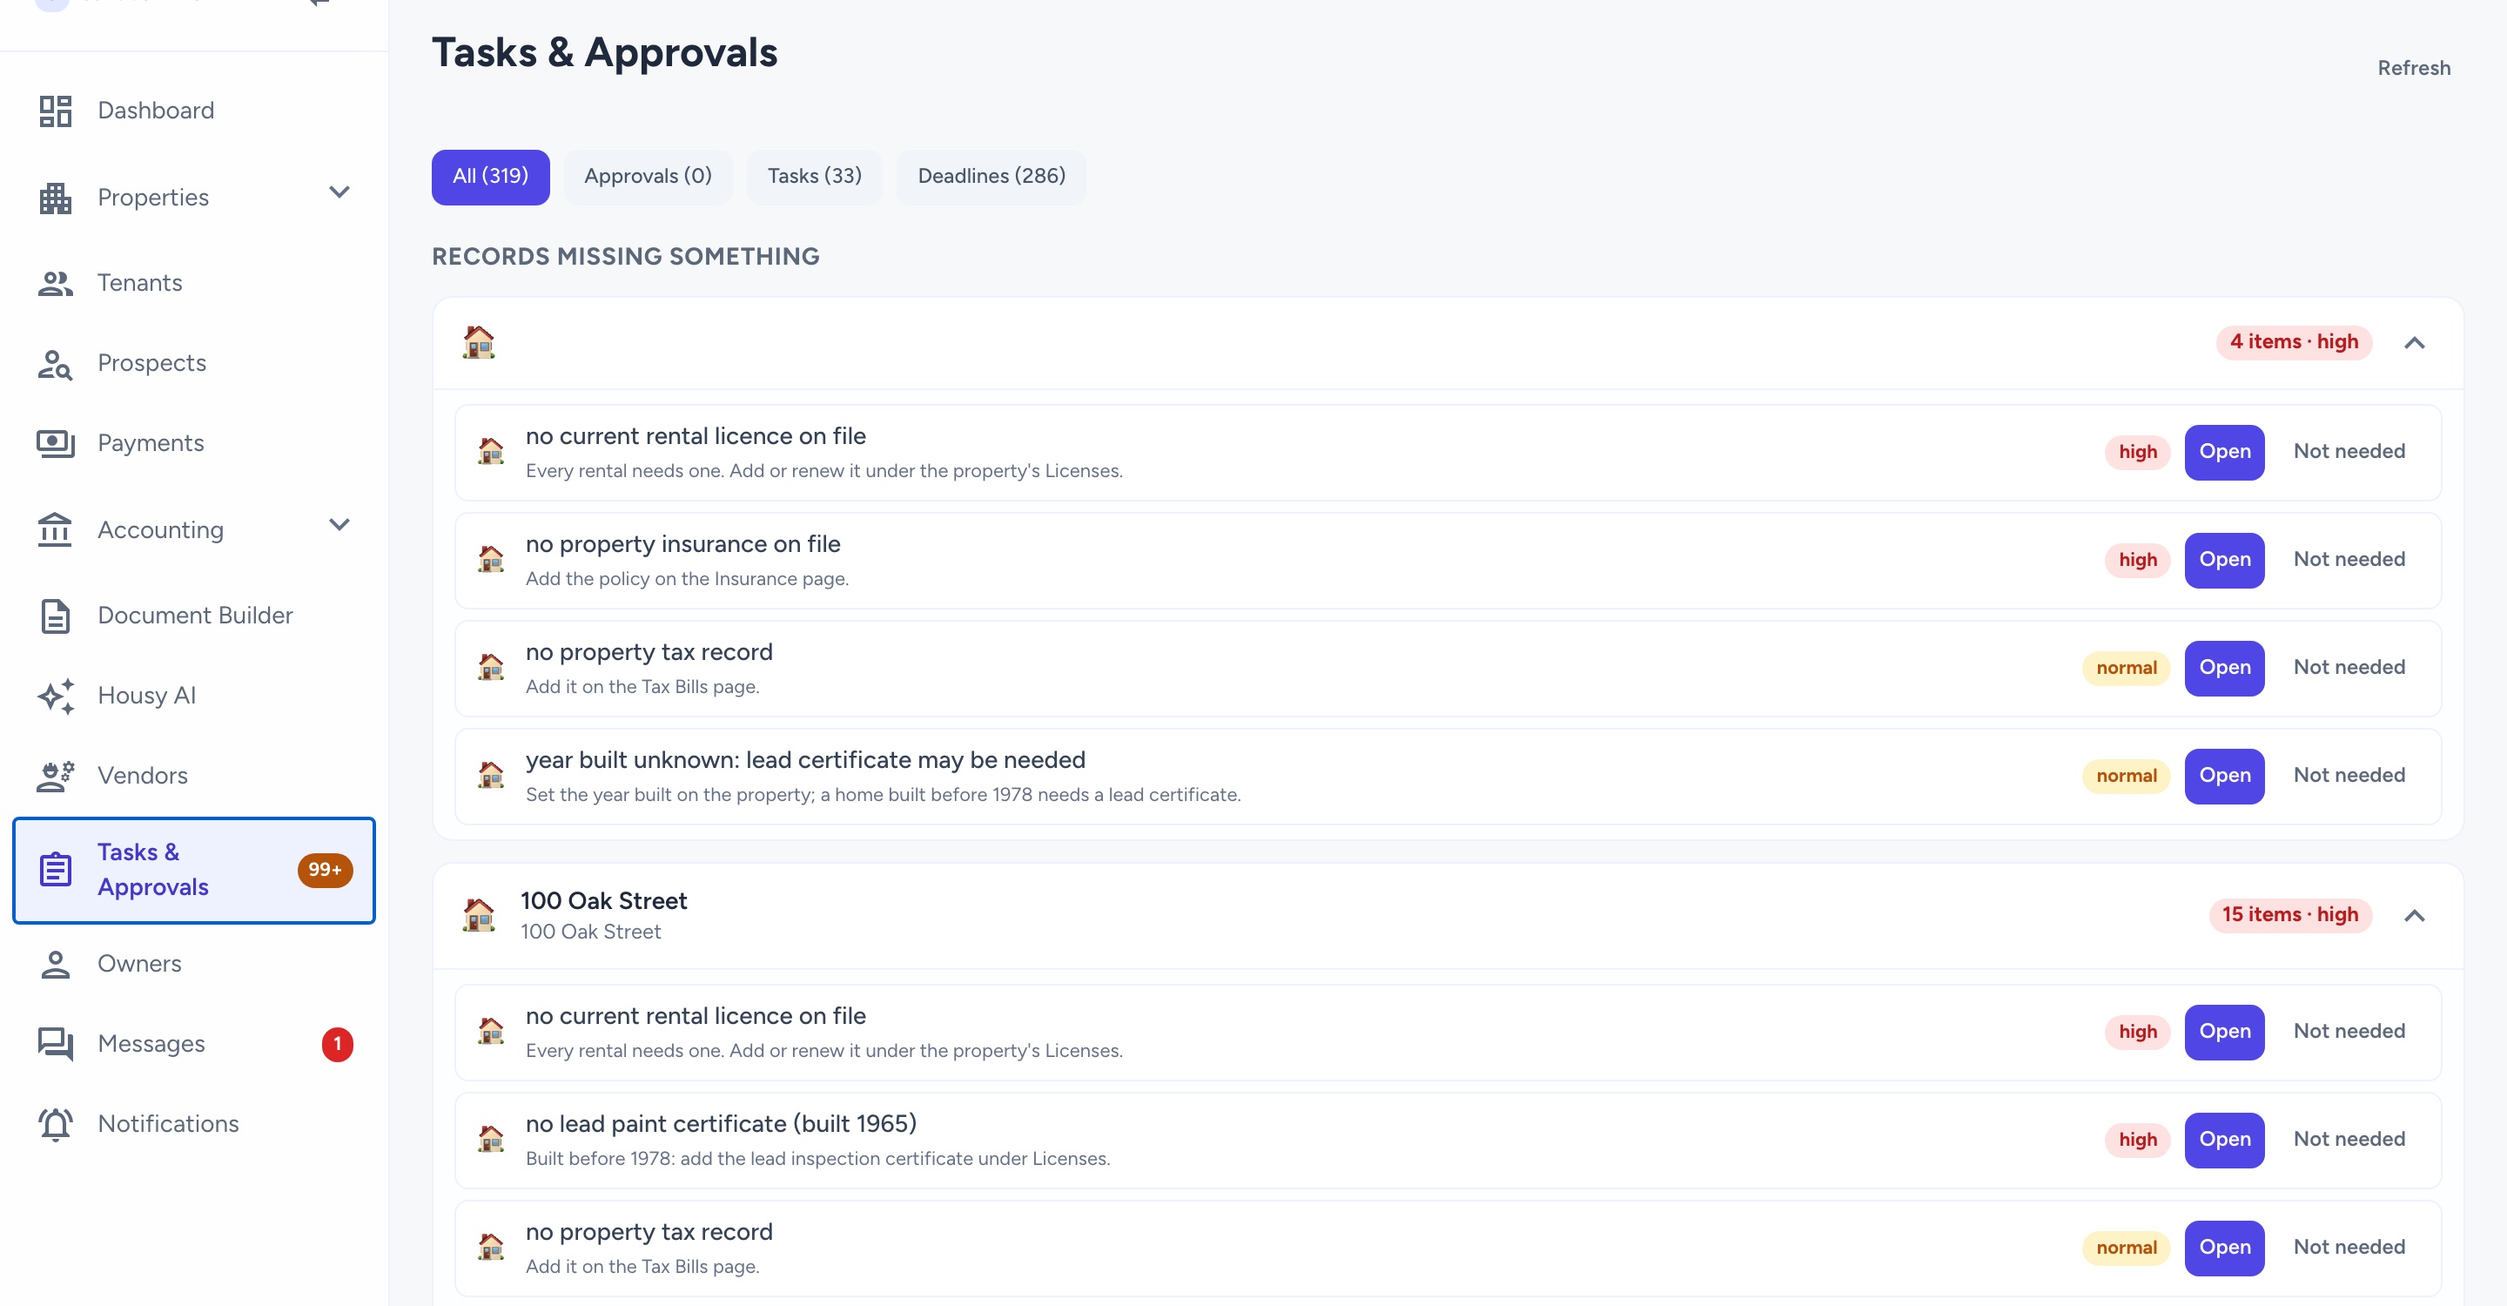Open year built unknown lead certificate item
Viewport: 2507px width, 1306px height.
click(2224, 777)
